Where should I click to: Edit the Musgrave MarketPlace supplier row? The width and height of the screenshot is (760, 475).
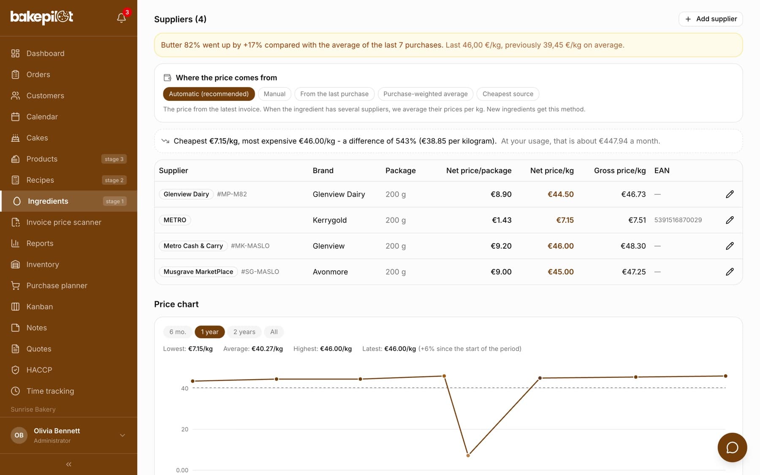tap(730, 271)
